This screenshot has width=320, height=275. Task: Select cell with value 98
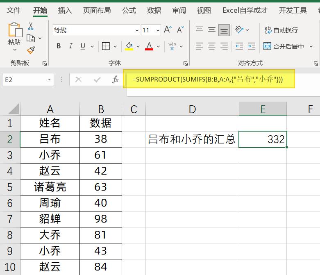click(x=101, y=219)
